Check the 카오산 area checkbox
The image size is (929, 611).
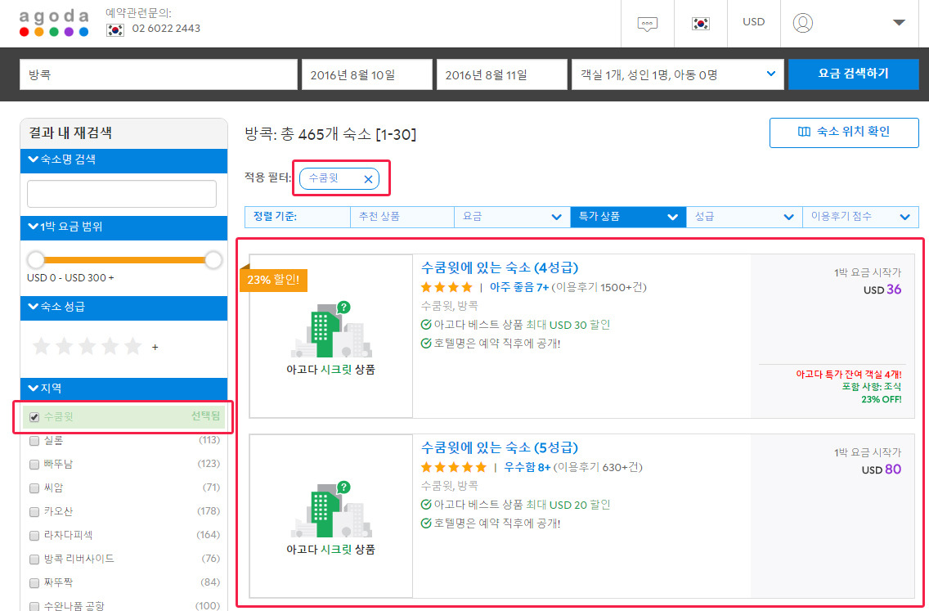point(34,511)
